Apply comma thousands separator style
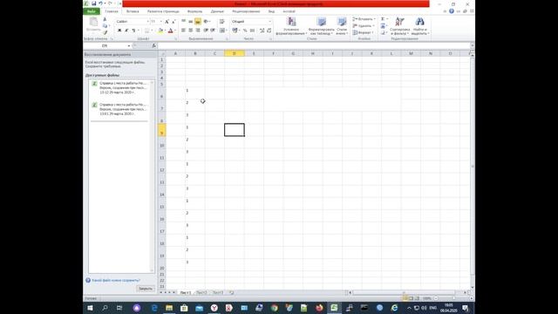Viewport: 558px width, 314px height. [x=252, y=31]
